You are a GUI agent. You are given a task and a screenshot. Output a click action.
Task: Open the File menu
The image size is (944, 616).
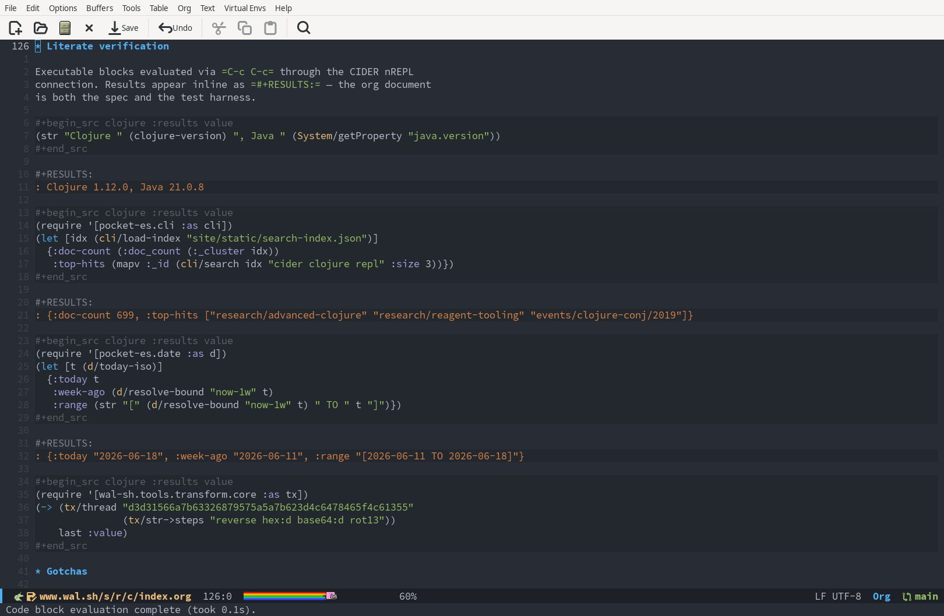point(10,8)
